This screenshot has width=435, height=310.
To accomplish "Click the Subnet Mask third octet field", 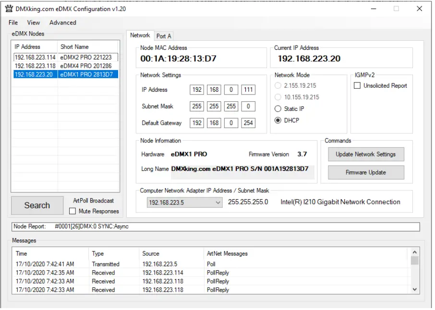I will click(x=231, y=107).
